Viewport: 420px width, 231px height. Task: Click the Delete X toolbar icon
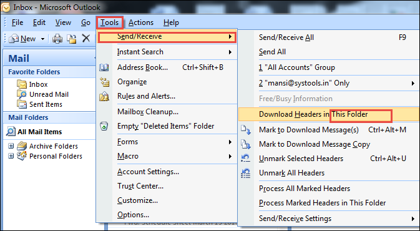coord(86,38)
